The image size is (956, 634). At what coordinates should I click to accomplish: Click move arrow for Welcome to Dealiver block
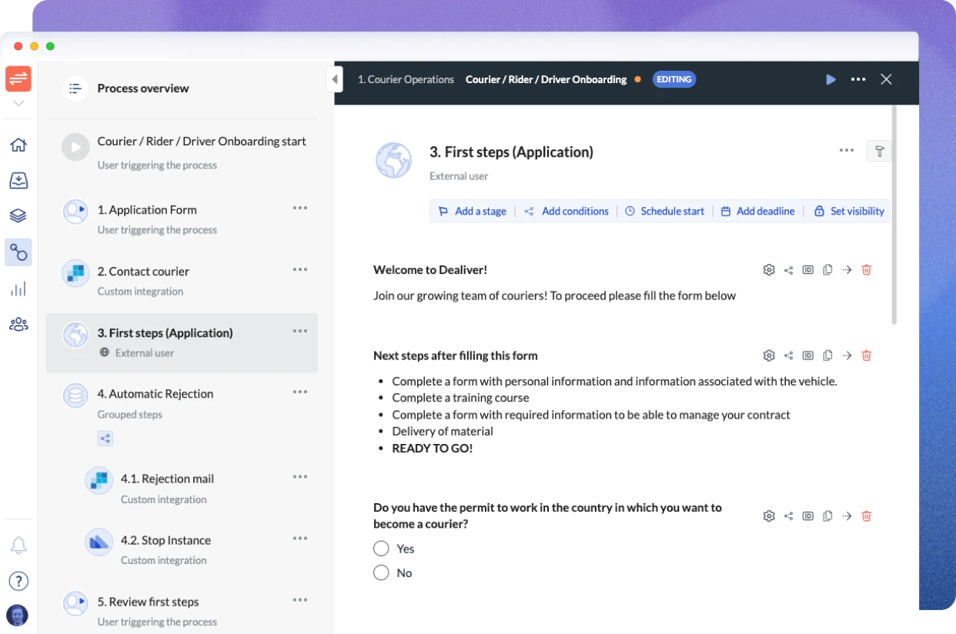[x=847, y=270]
